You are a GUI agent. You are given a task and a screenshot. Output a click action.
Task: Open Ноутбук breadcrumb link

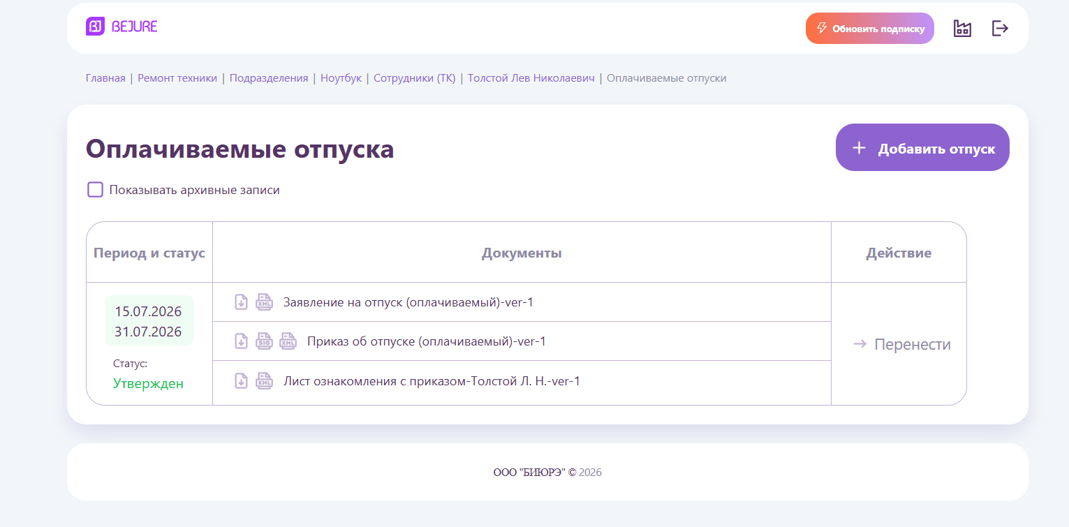[x=341, y=78]
